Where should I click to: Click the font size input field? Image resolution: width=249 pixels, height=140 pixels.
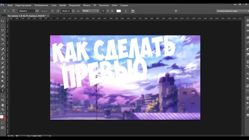(x=67, y=11)
